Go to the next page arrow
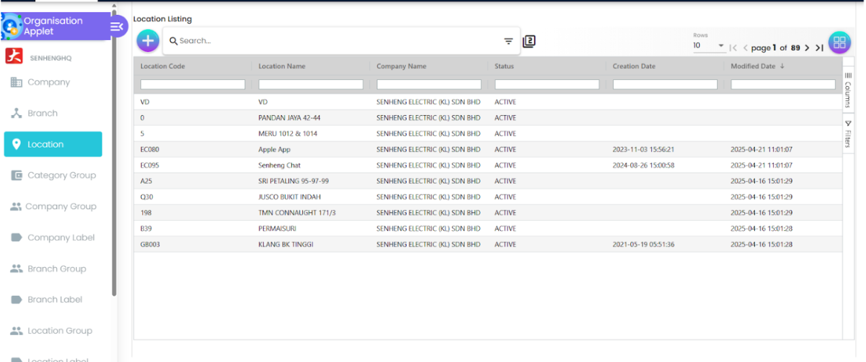This screenshot has width=866, height=362. (807, 48)
